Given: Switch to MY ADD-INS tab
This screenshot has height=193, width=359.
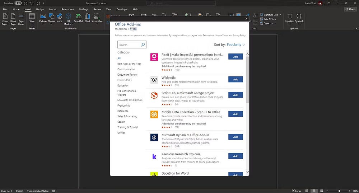Looking at the screenshot, I should (121, 29).
